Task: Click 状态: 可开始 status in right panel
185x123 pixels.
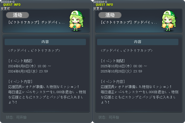Action: [x=109, y=117]
